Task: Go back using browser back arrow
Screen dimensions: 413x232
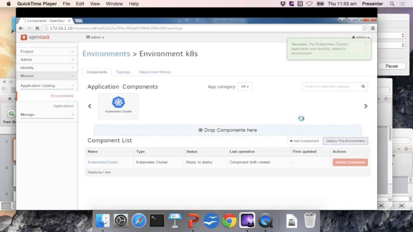Action: coord(21,28)
